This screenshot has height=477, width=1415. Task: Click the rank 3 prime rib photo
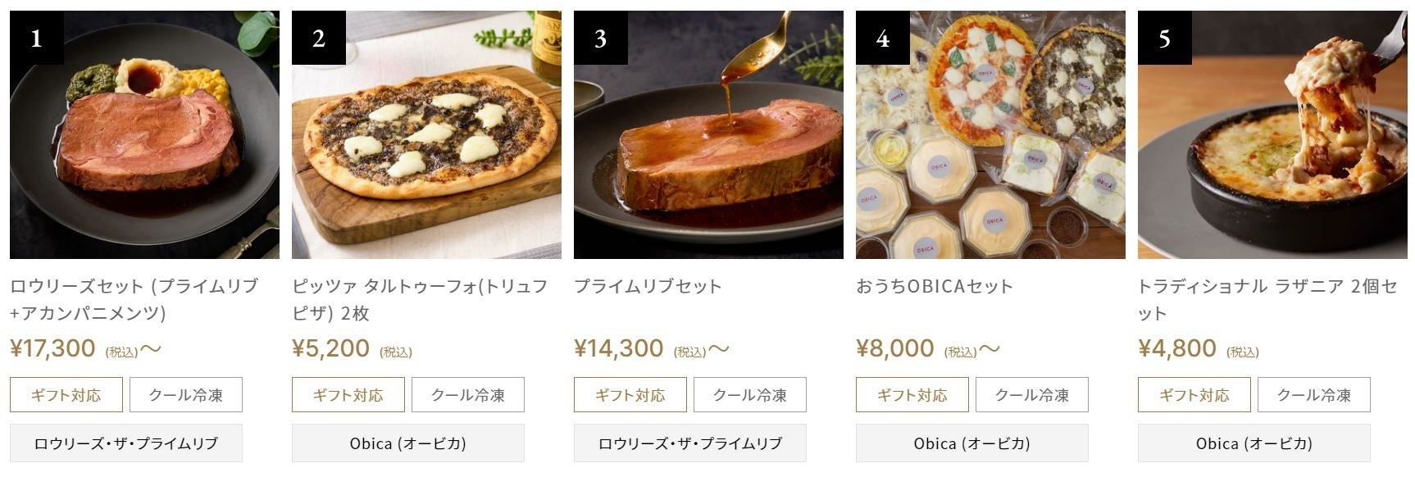708,135
